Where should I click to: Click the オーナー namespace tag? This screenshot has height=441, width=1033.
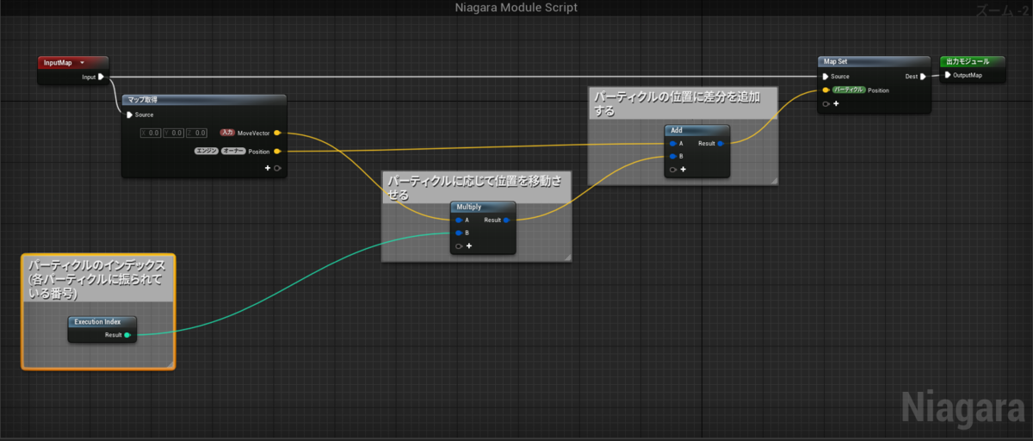(233, 152)
